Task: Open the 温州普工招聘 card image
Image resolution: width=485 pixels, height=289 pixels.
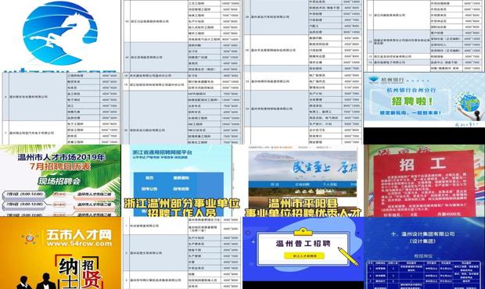Action: pos(303,249)
